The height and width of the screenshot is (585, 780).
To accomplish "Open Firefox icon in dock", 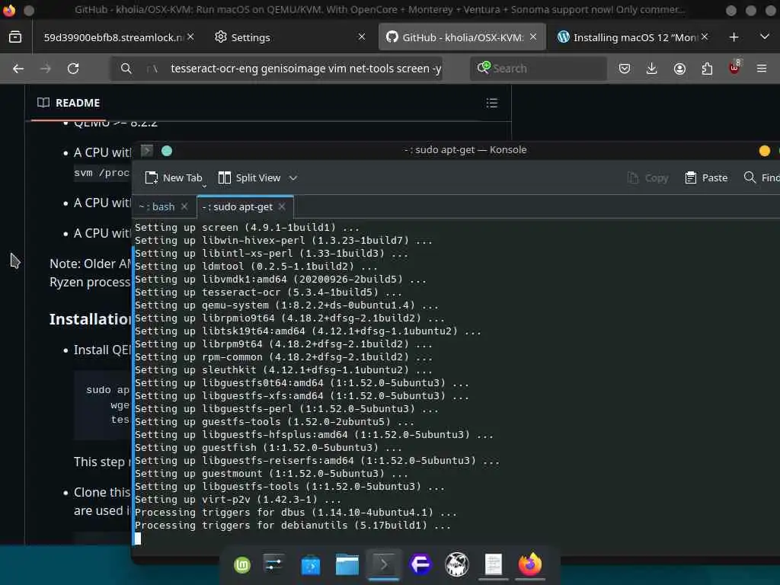I will click(x=530, y=564).
